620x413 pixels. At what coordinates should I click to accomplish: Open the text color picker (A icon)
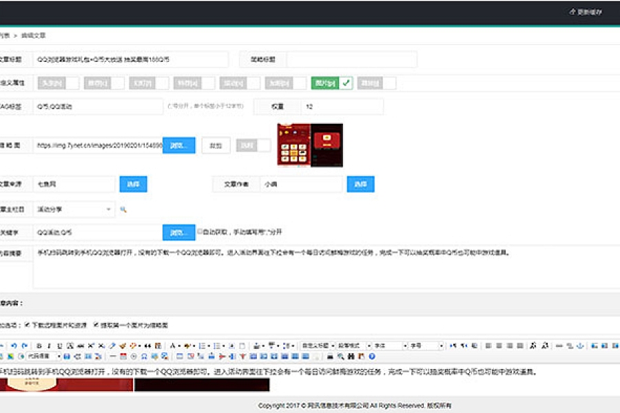click(x=172, y=346)
